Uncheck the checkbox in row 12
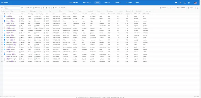Image resolution: width=201 pixels, height=98 pixels. [5, 42]
